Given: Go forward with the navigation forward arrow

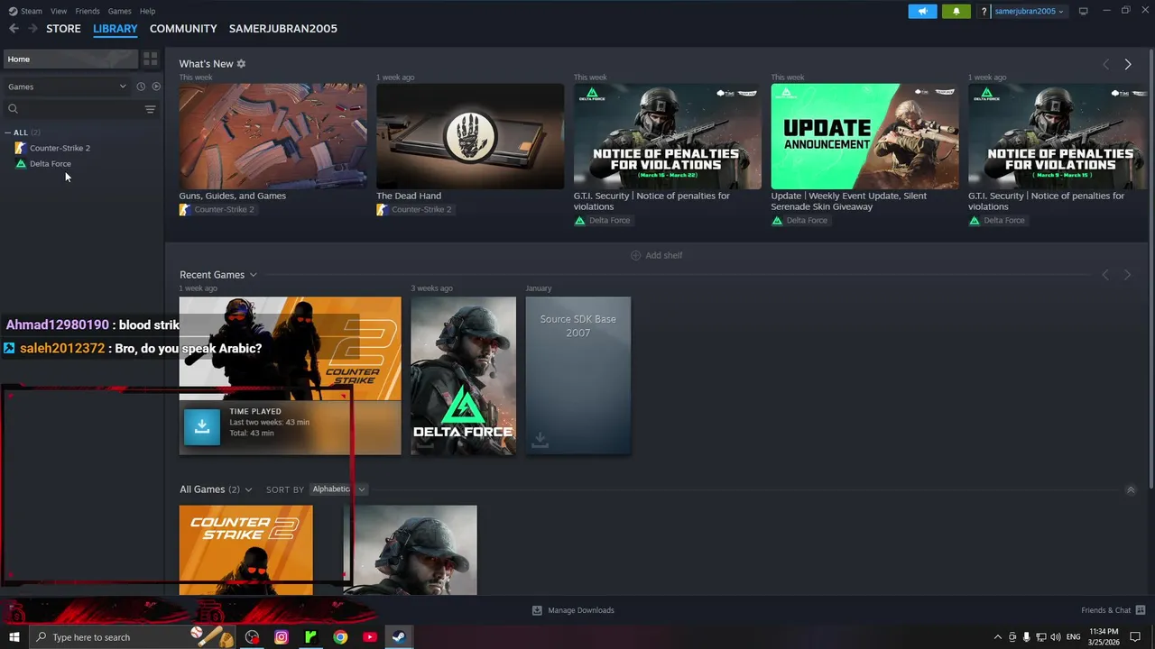Looking at the screenshot, I should (x=32, y=29).
